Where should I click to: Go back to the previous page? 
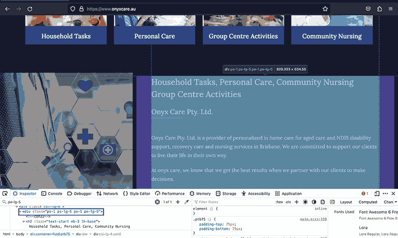[7, 9]
